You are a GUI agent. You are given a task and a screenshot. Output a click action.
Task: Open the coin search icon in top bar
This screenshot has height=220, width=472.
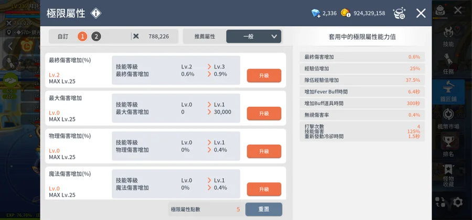click(x=400, y=13)
